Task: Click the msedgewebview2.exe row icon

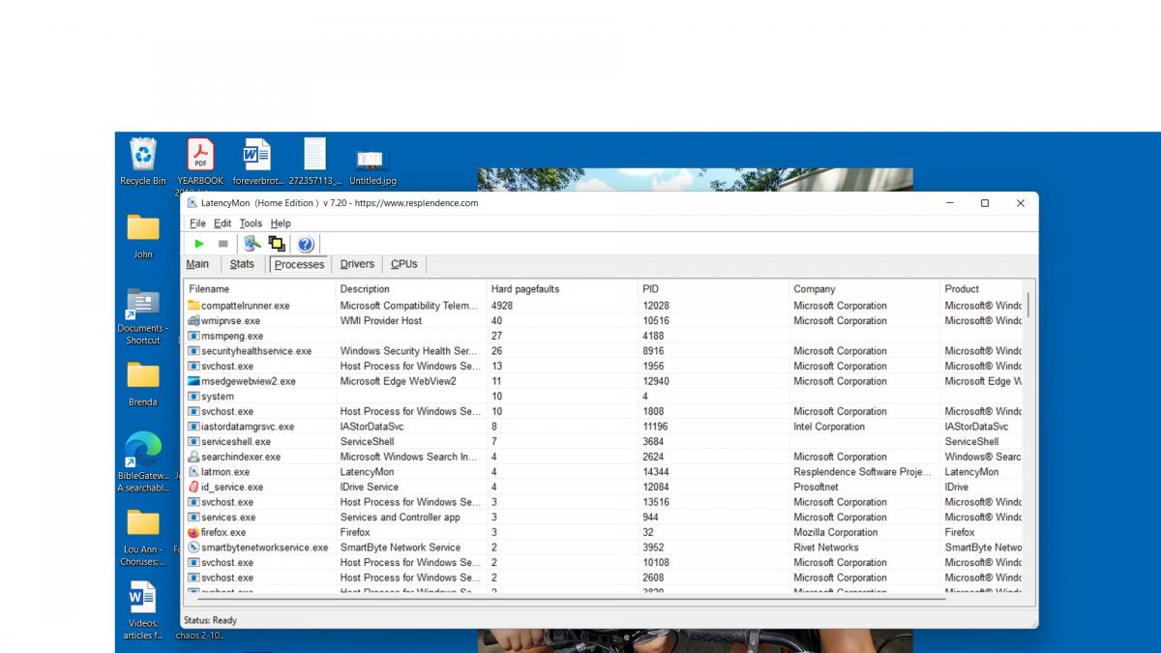Action: (193, 381)
